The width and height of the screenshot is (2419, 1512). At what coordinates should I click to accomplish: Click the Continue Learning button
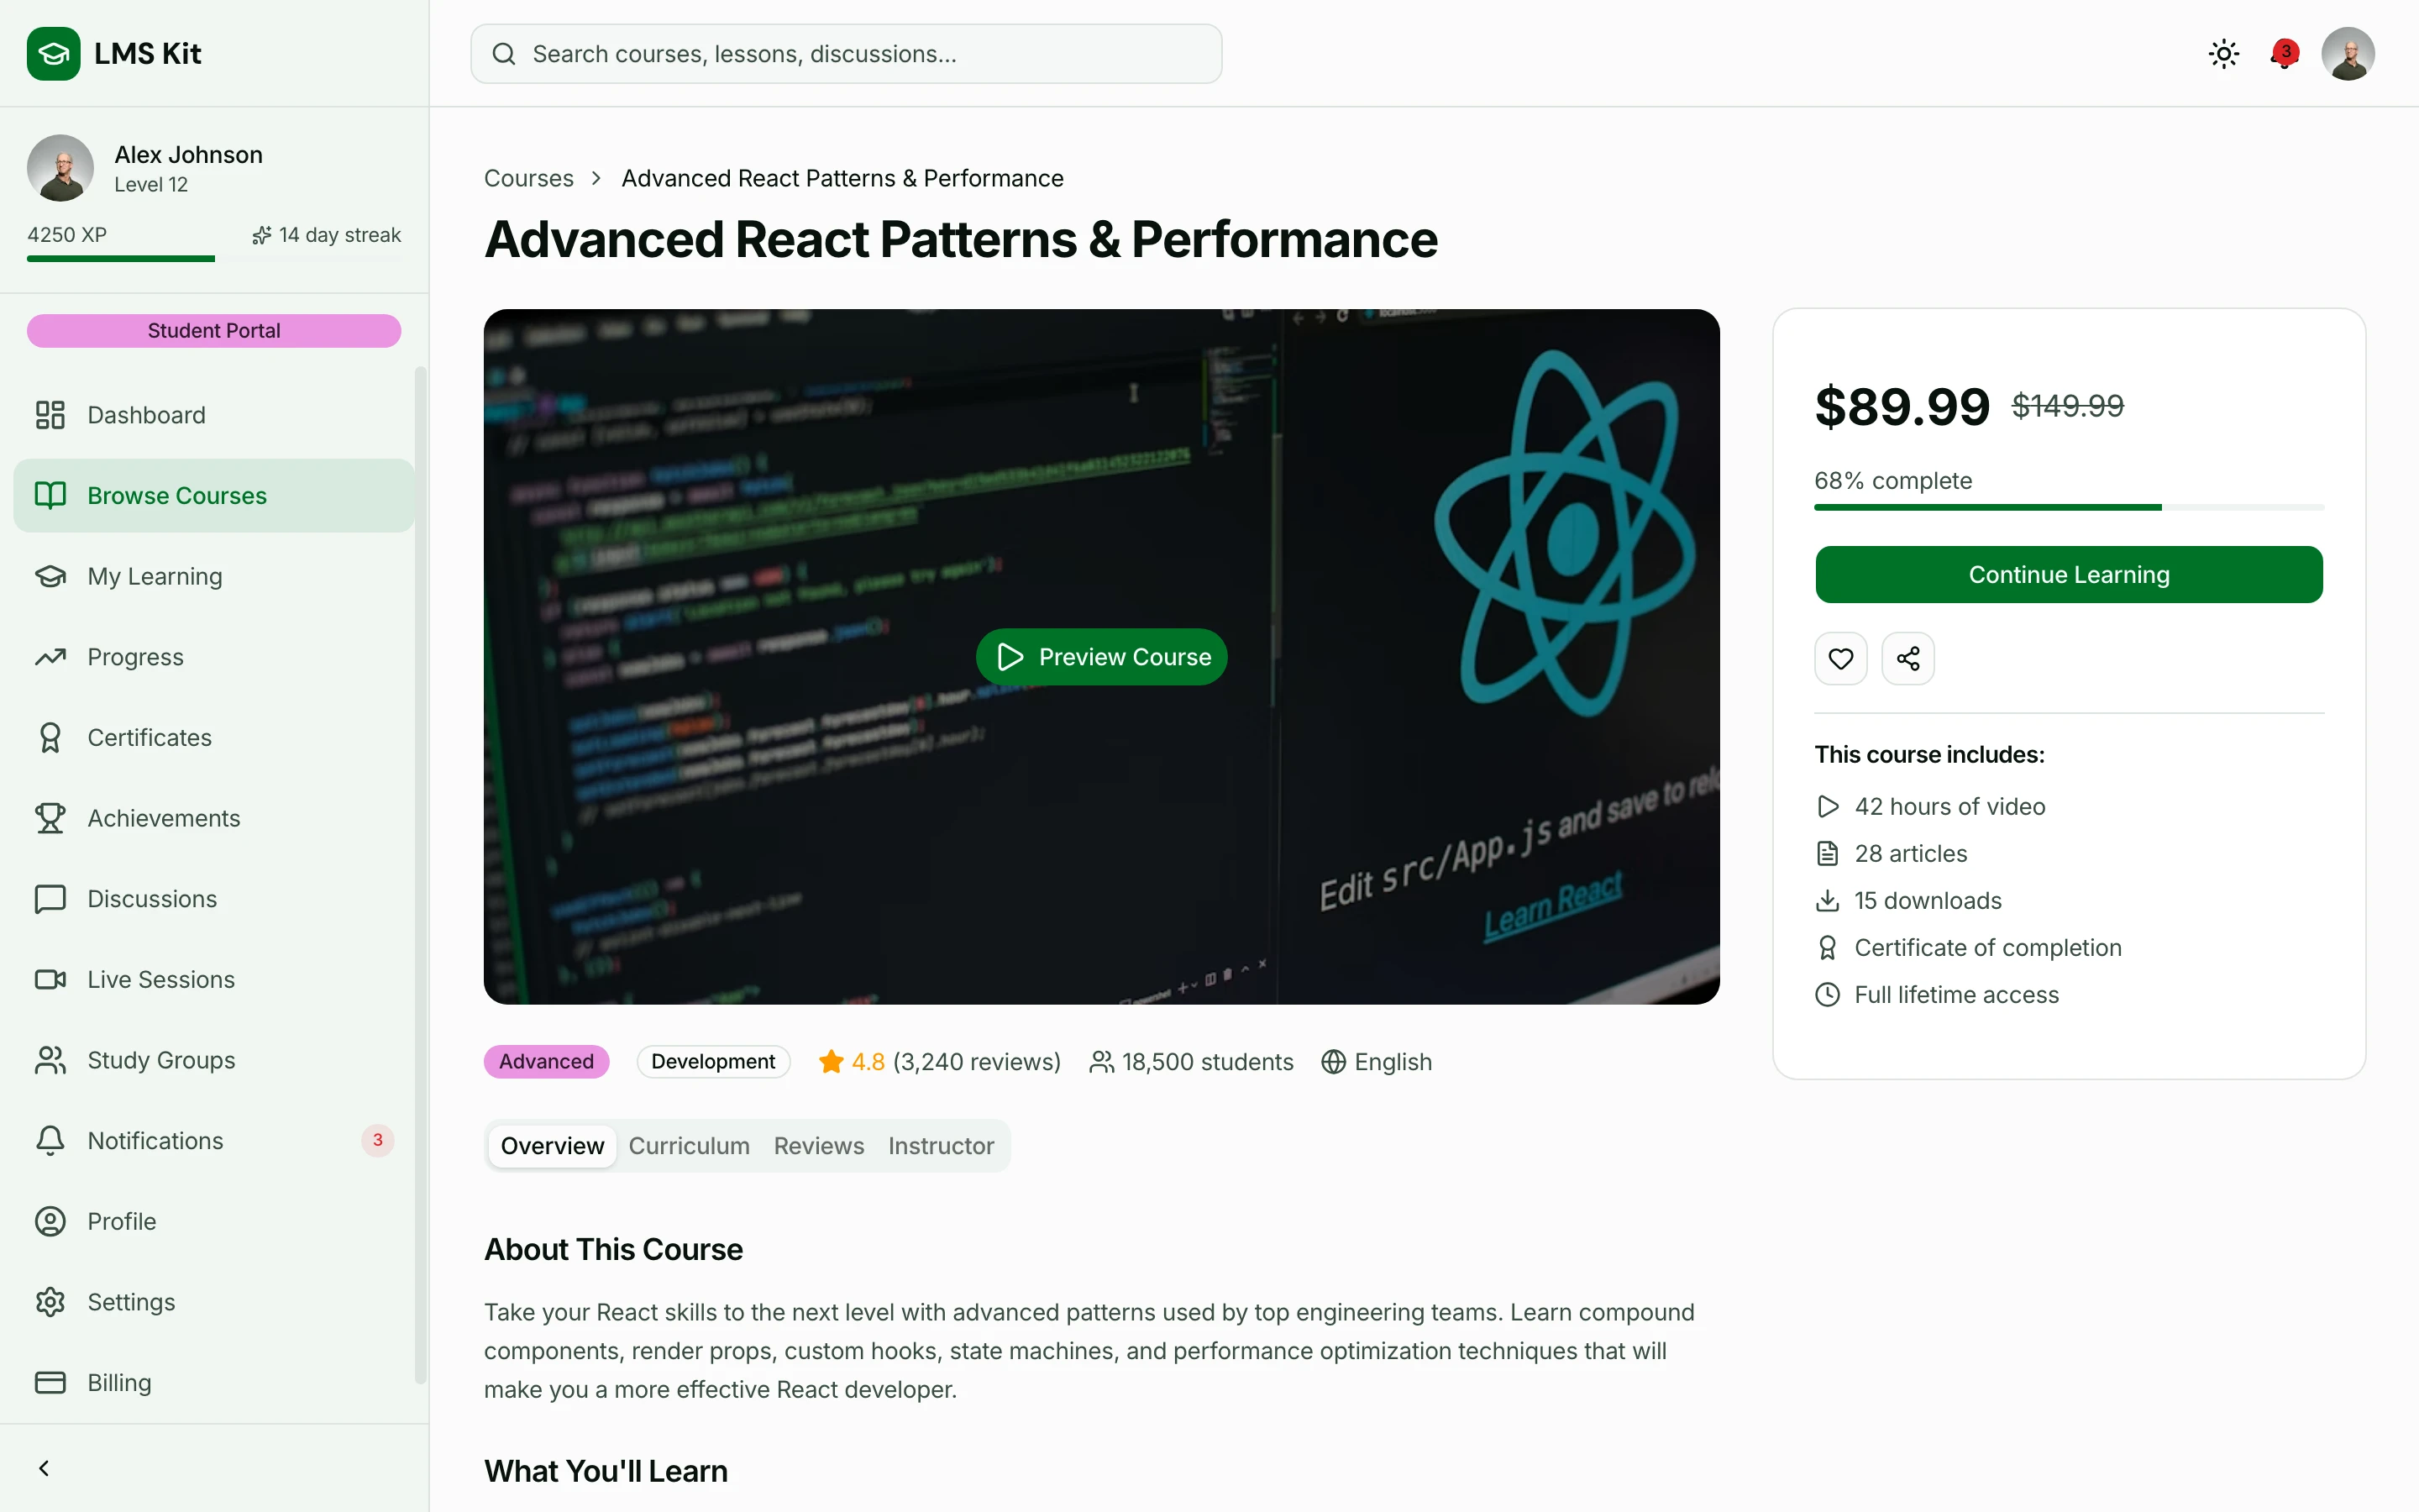[2068, 575]
